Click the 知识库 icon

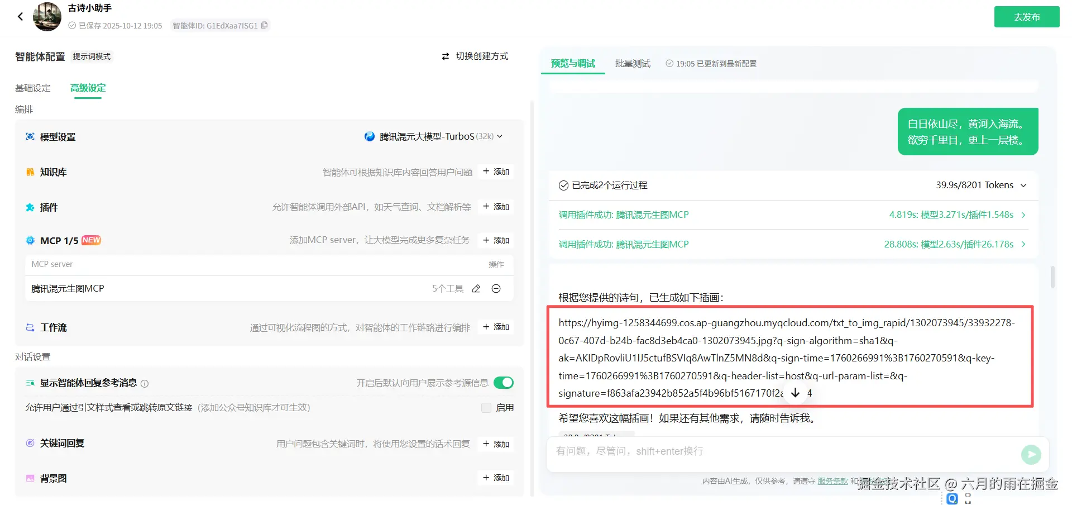(30, 172)
